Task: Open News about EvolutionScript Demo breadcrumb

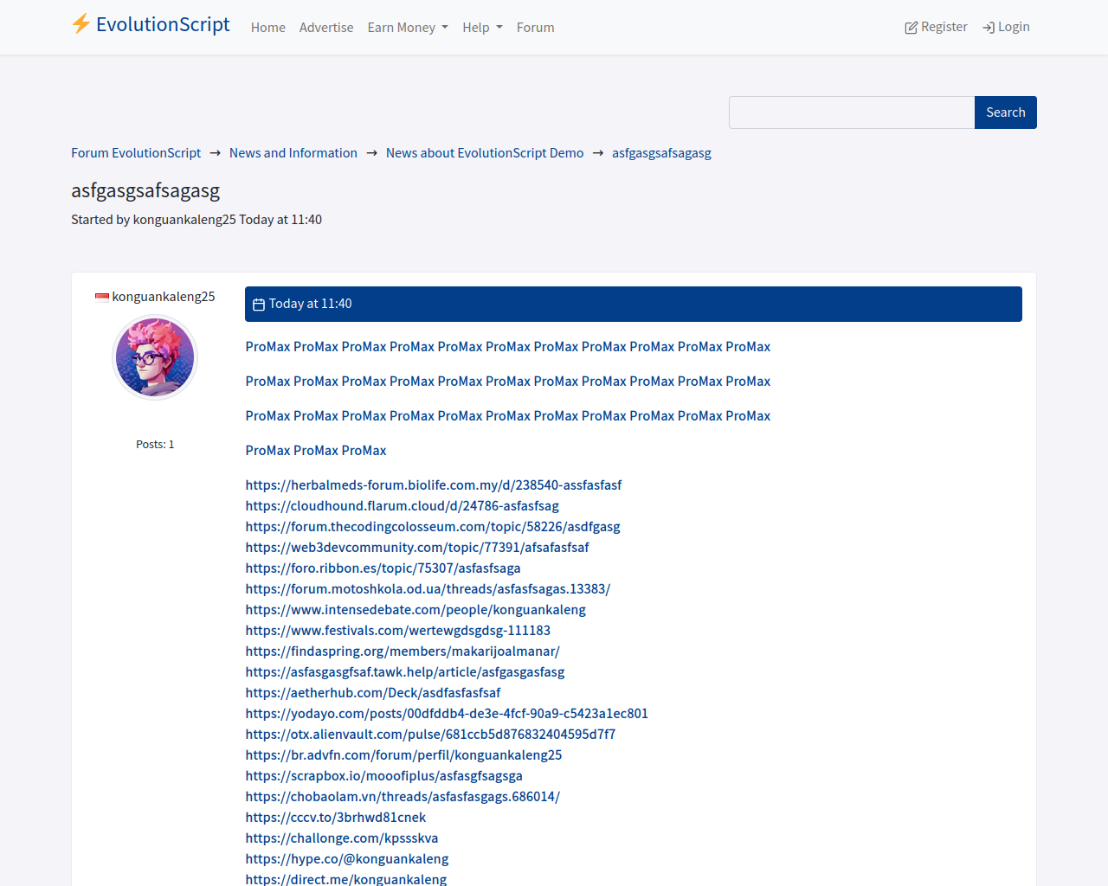Action: pos(485,153)
